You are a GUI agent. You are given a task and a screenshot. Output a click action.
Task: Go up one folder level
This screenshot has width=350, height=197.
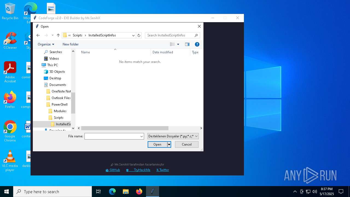pyautogui.click(x=58, y=35)
